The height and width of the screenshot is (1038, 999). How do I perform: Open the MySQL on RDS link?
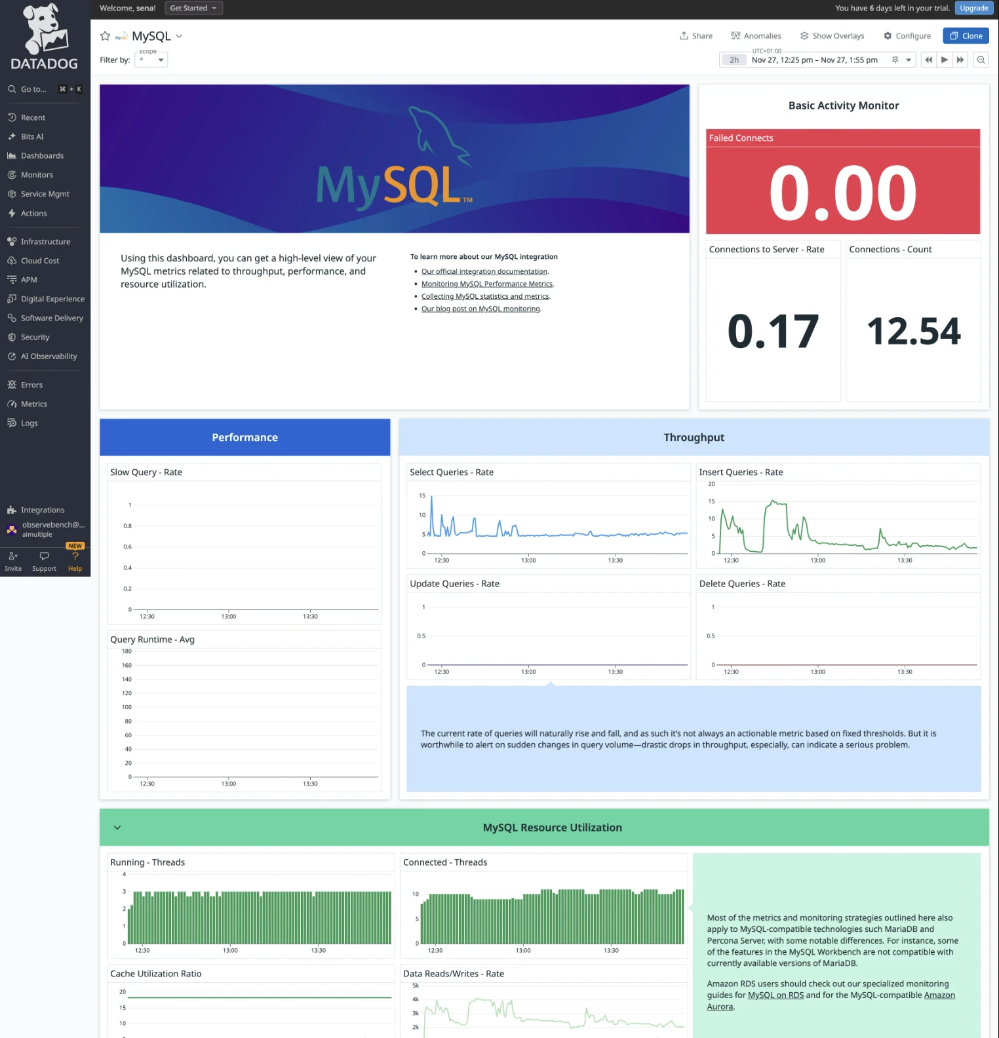coord(775,995)
